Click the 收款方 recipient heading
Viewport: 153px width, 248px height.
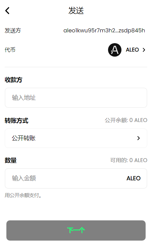tap(13, 80)
